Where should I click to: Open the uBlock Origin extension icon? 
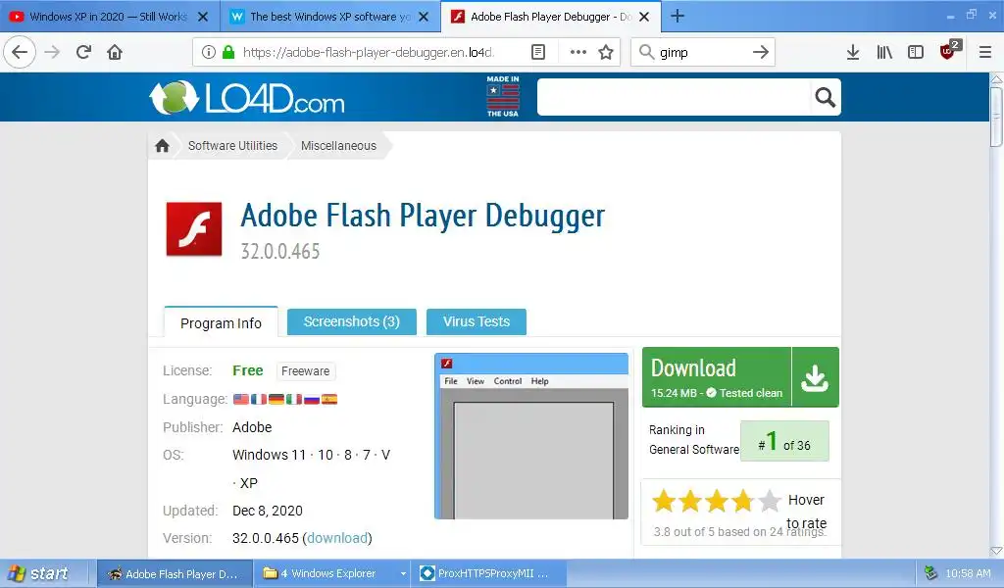[x=949, y=51]
